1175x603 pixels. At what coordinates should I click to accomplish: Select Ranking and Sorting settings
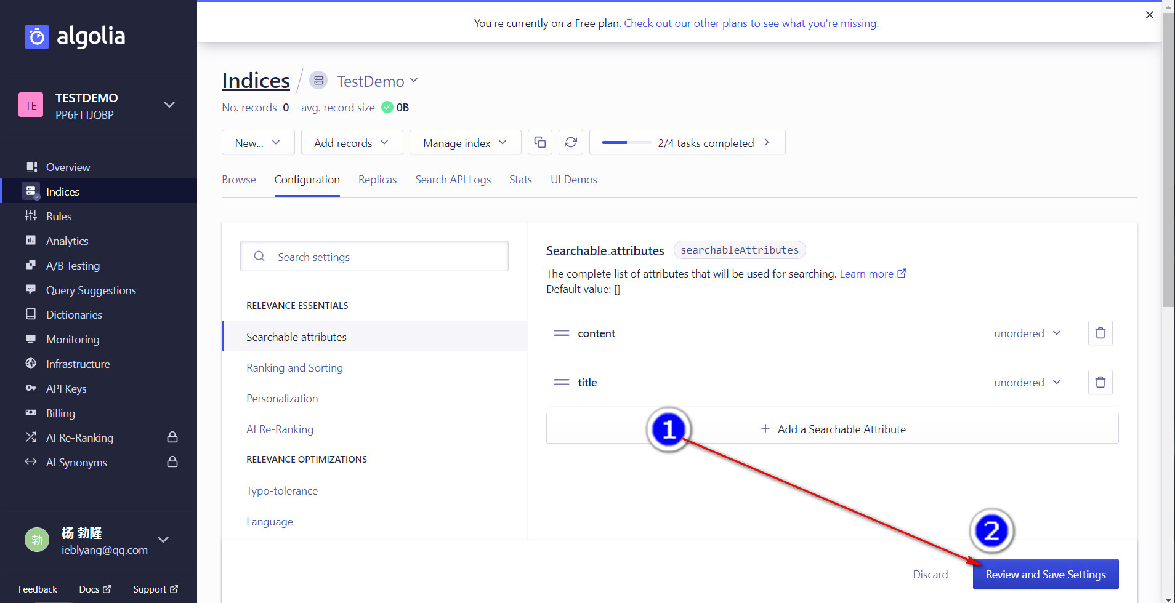tap(294, 368)
